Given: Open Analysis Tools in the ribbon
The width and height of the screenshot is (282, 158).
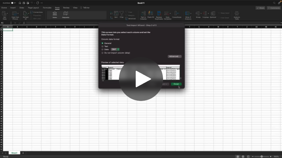Looking at the screenshot, I should pos(237,14).
